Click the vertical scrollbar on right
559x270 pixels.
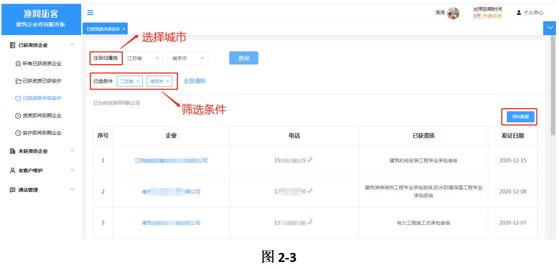(x=553, y=85)
